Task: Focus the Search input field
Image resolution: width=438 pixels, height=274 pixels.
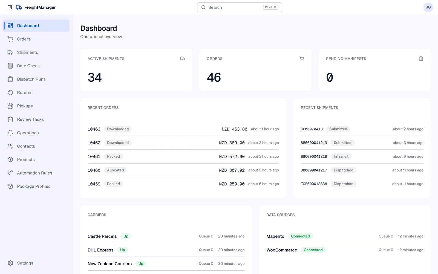Action: (x=240, y=7)
